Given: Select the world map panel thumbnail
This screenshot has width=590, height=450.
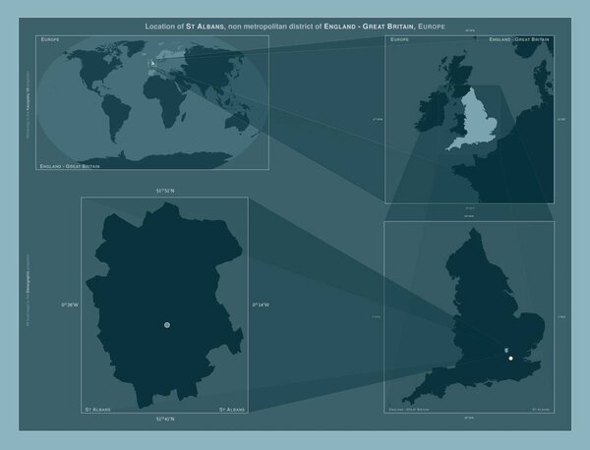Looking at the screenshot, I should click(152, 102).
